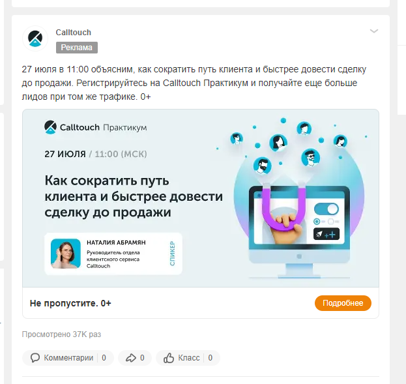This screenshot has width=406, height=384.
Task: Click the radio dot under banner toggle
Action: [x=317, y=222]
